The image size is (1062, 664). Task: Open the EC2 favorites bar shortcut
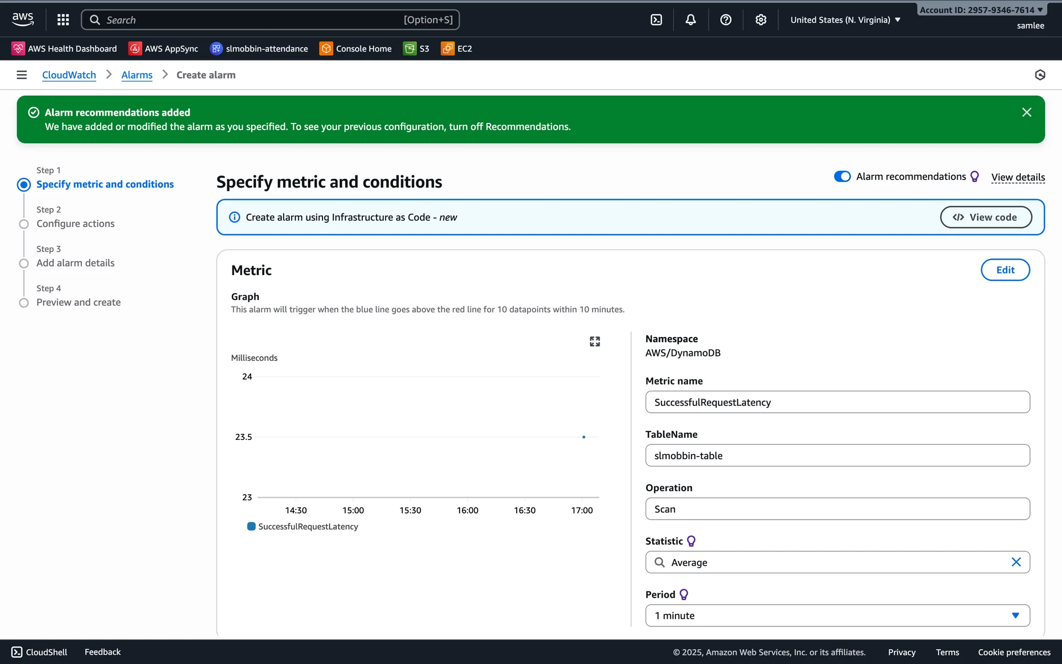[456, 49]
